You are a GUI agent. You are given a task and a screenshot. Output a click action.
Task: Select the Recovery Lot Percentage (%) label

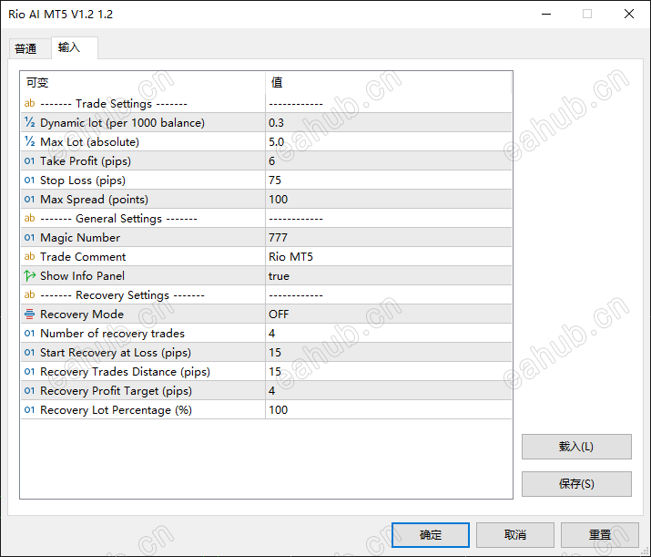click(116, 410)
